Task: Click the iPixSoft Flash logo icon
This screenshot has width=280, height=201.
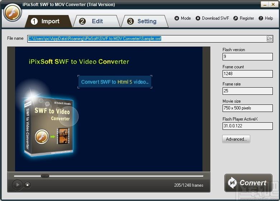Action: 12,13
